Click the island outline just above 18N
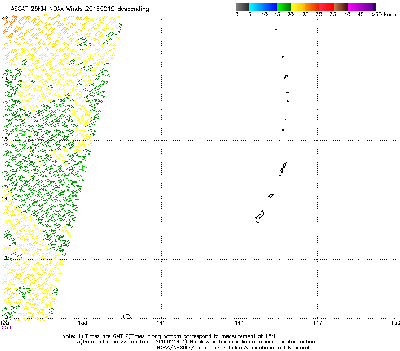 (286, 77)
